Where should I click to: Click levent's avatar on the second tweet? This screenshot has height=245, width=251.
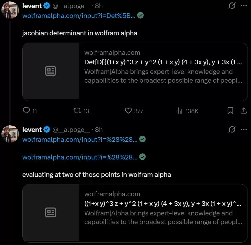click(10, 134)
